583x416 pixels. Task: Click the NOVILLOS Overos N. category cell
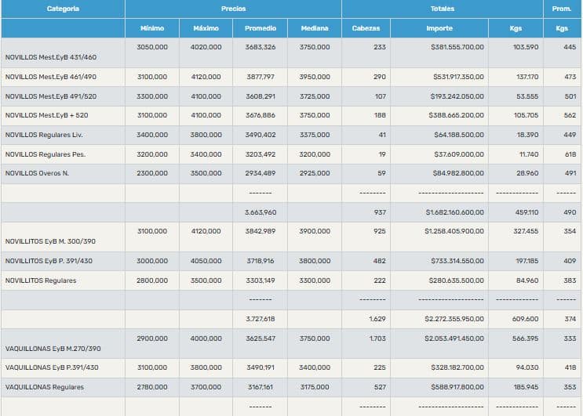[37, 173]
